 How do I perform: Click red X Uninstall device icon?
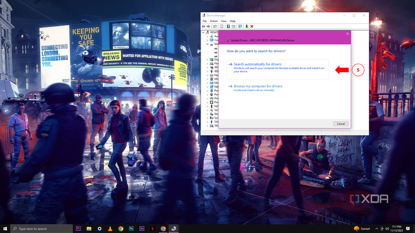coord(252,26)
